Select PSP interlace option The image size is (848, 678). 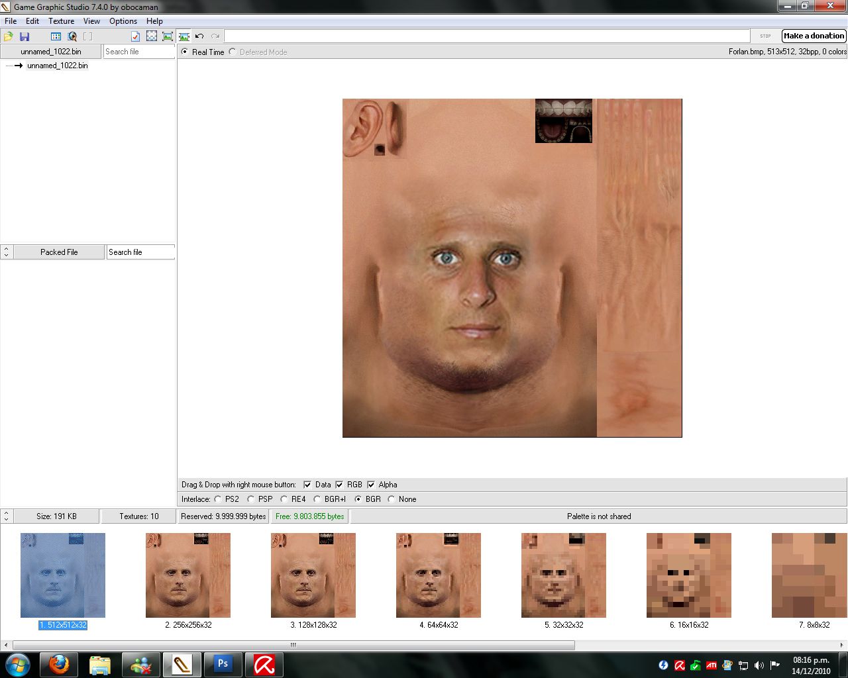(250, 499)
